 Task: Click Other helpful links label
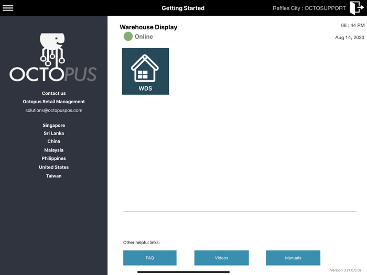(x=142, y=243)
